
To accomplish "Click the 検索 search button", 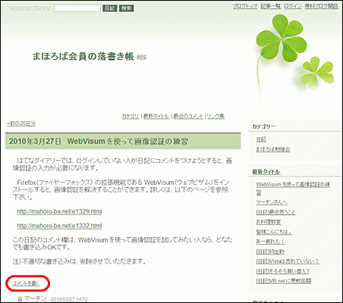I will tap(126, 8).
